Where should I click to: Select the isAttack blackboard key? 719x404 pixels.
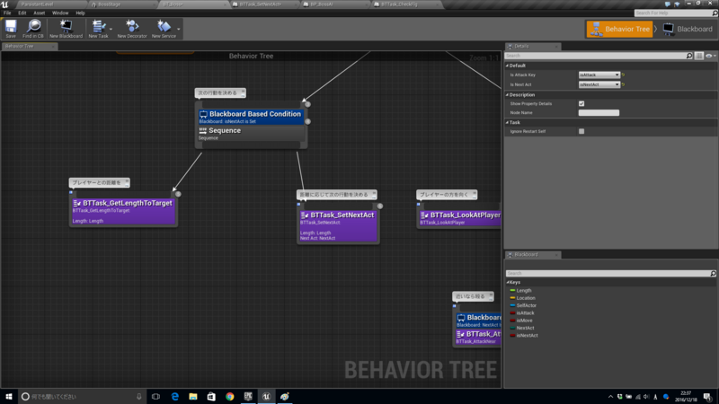pos(525,312)
